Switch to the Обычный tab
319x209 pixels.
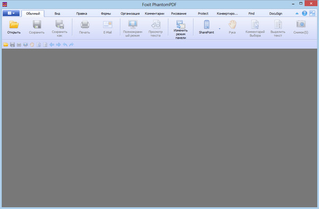tap(33, 14)
